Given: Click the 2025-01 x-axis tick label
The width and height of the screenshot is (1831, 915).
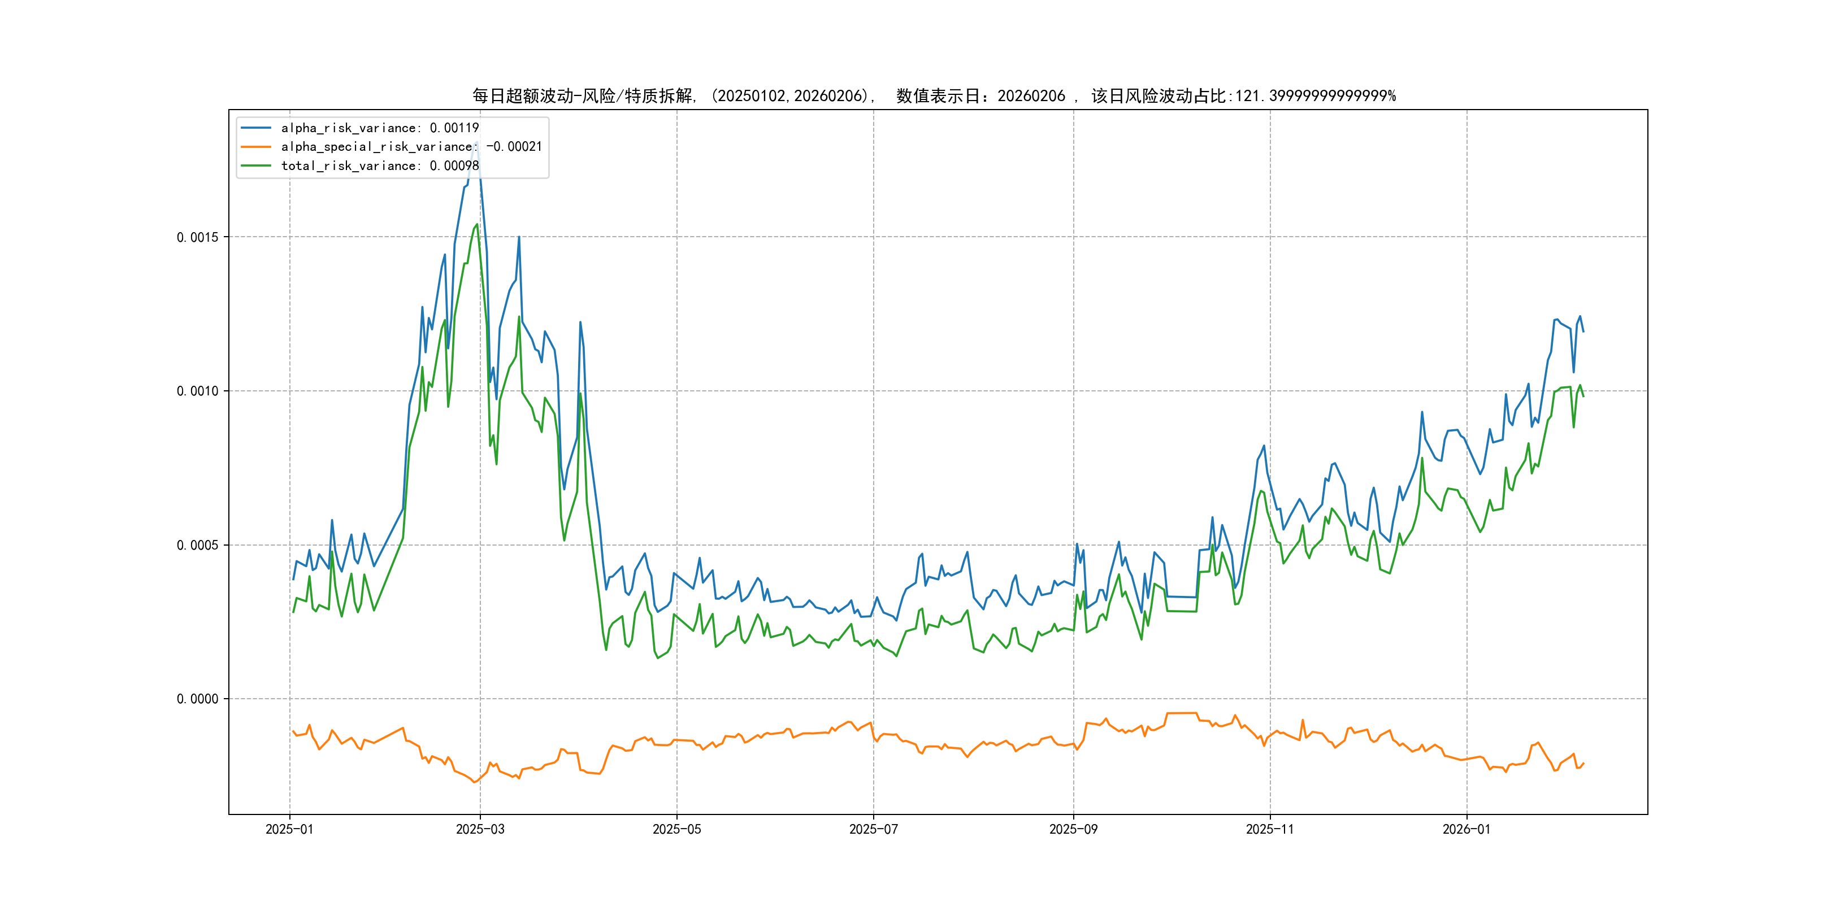Looking at the screenshot, I should (289, 829).
